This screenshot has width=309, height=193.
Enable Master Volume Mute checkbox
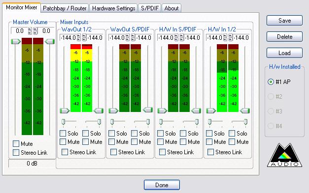[16, 144]
